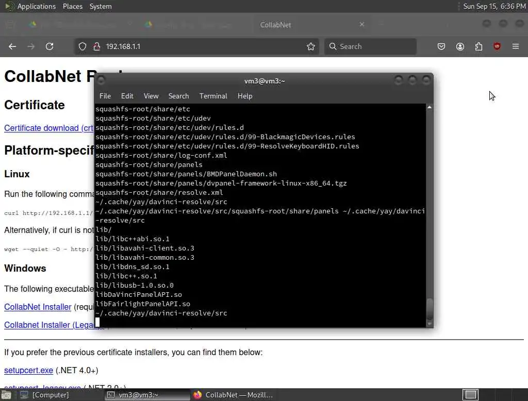Click terminal line BMDPanelDaemon.sh
Screen dimensions: 528x401
pyautogui.click(x=186, y=174)
